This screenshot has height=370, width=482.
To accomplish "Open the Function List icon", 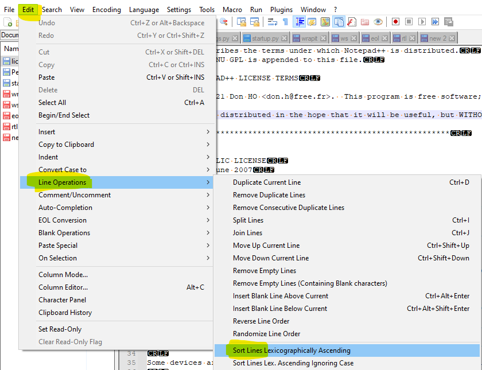I will [x=352, y=22].
